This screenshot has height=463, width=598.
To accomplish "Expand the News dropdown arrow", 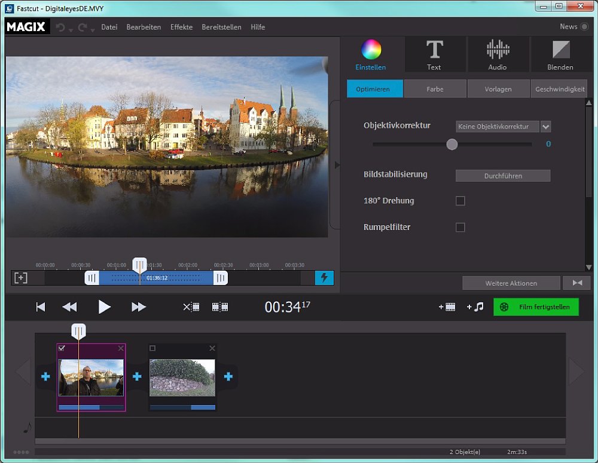I will tap(584, 27).
